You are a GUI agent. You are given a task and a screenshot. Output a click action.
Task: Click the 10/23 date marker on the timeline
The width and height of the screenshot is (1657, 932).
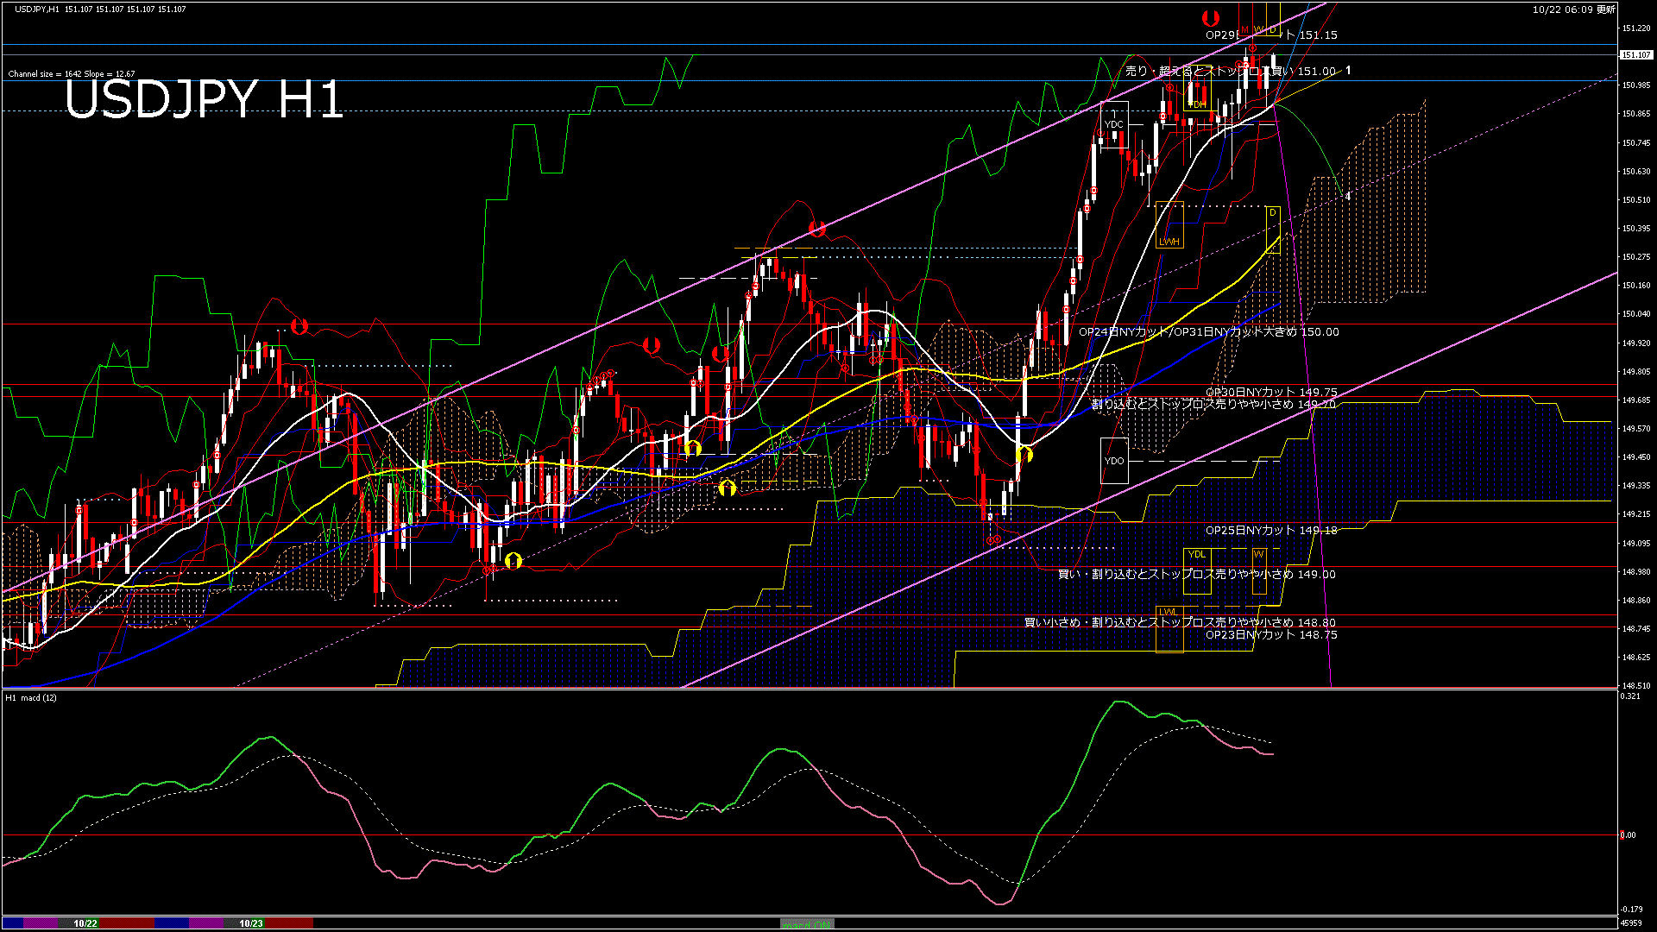click(x=251, y=923)
